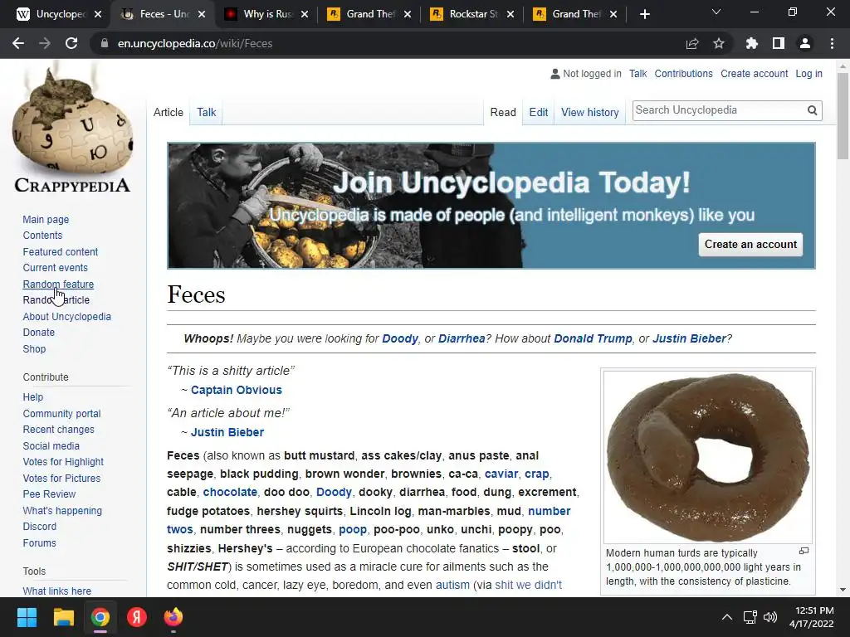Select the Read view tab
The width and height of the screenshot is (850, 637).
click(x=502, y=112)
